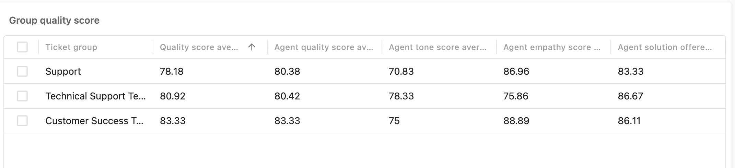Select the 80.42 agent quality score cell
Screen dimensions: 735x168
coord(287,96)
